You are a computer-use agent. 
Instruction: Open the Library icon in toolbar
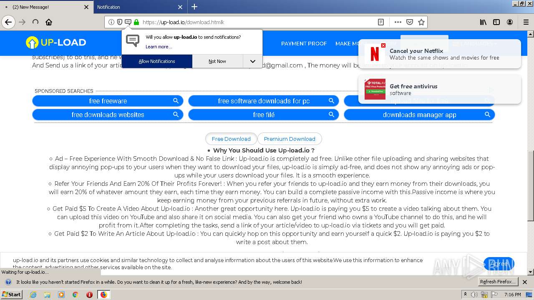coord(483,22)
